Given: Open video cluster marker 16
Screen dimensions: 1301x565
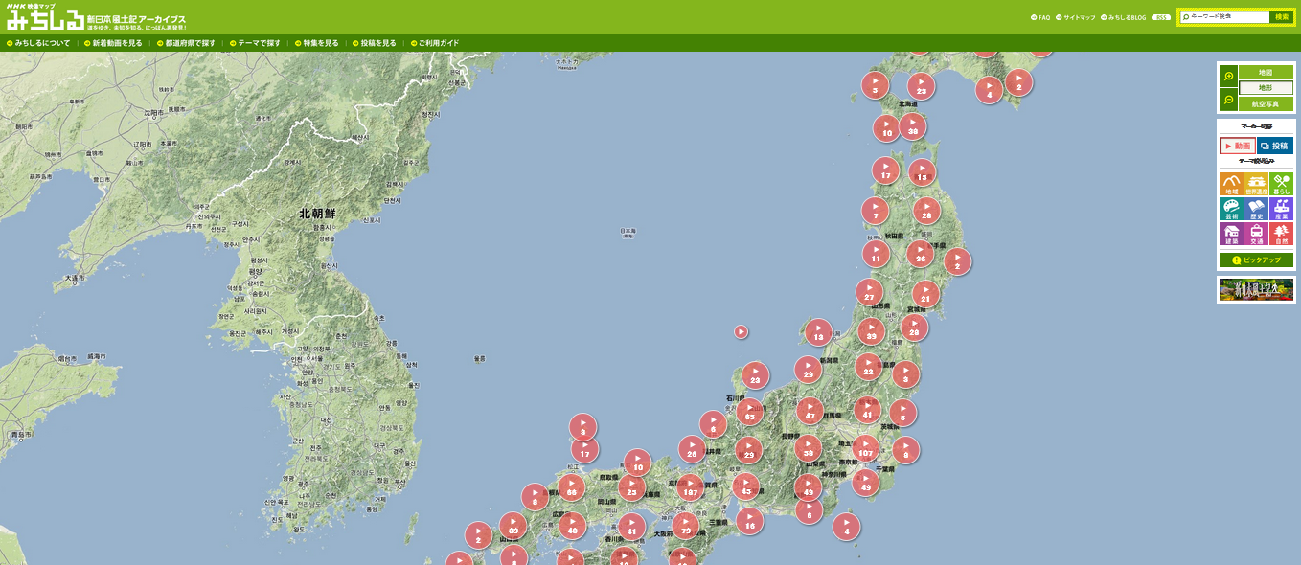Looking at the screenshot, I should pyautogui.click(x=749, y=522).
